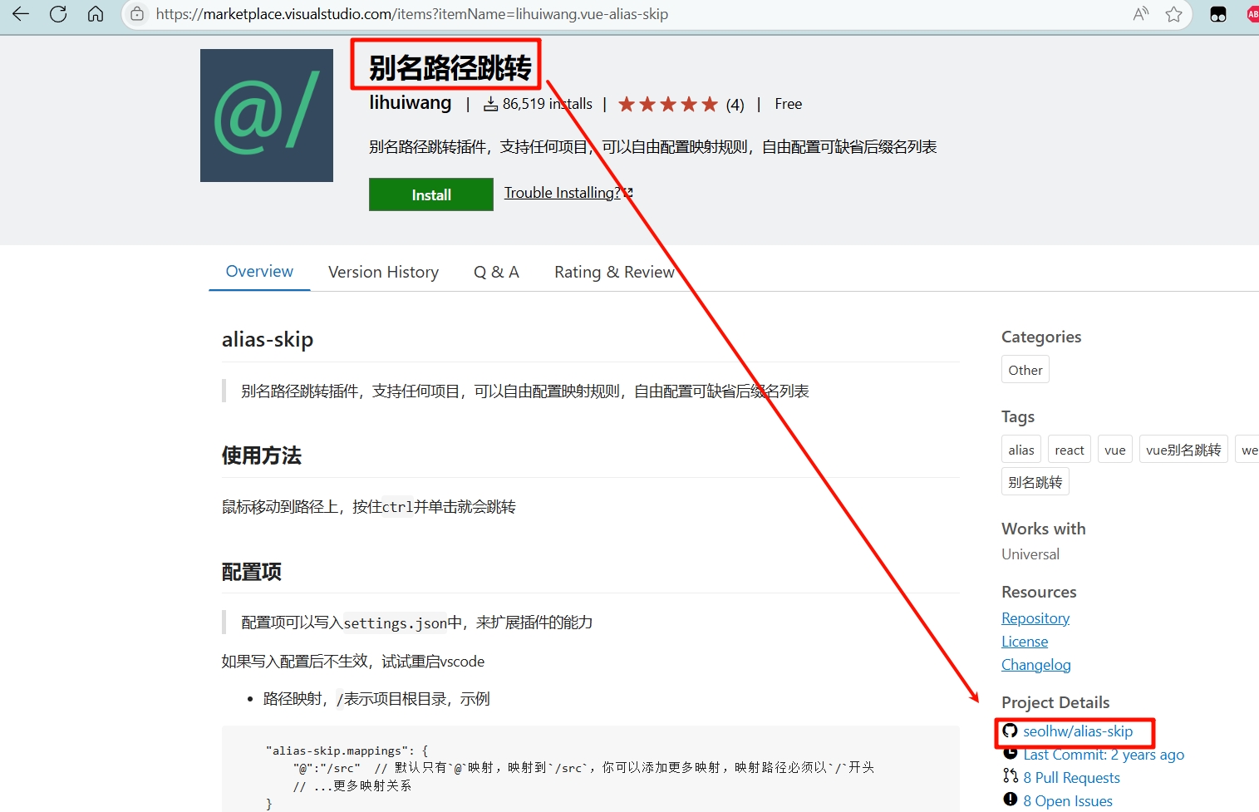
Task: Click the alias-skip.mappings code line
Action: tap(347, 750)
